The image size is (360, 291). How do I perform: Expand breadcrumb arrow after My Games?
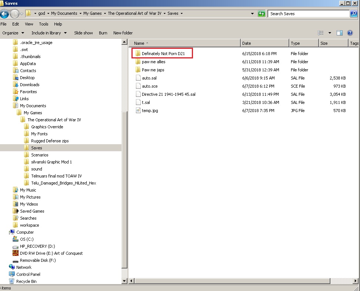[105, 14]
